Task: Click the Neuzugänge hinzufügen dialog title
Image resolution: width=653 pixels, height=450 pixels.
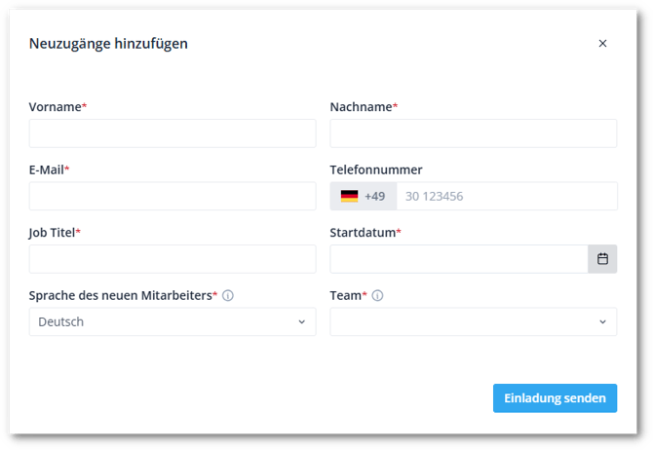Action: pos(108,44)
